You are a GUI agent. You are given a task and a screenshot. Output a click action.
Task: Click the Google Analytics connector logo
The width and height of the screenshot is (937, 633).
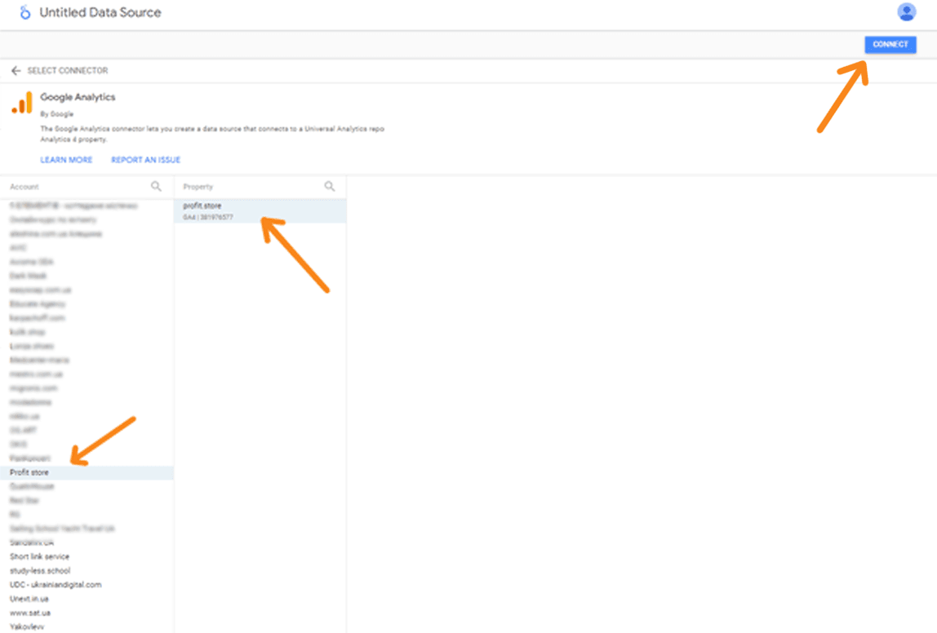point(22,103)
